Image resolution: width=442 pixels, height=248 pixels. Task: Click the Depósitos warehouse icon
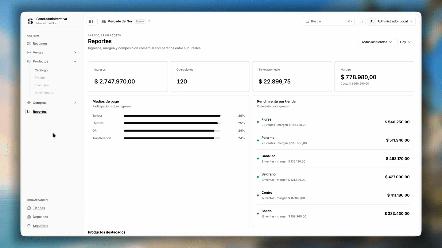click(x=29, y=217)
